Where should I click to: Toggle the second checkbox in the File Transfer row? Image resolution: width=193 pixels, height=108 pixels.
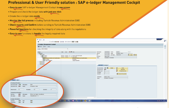(x=71, y=56)
